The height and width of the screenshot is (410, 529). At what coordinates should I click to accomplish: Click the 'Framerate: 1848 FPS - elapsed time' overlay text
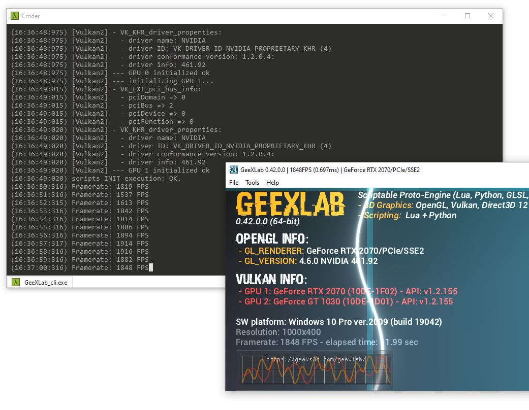[327, 342]
